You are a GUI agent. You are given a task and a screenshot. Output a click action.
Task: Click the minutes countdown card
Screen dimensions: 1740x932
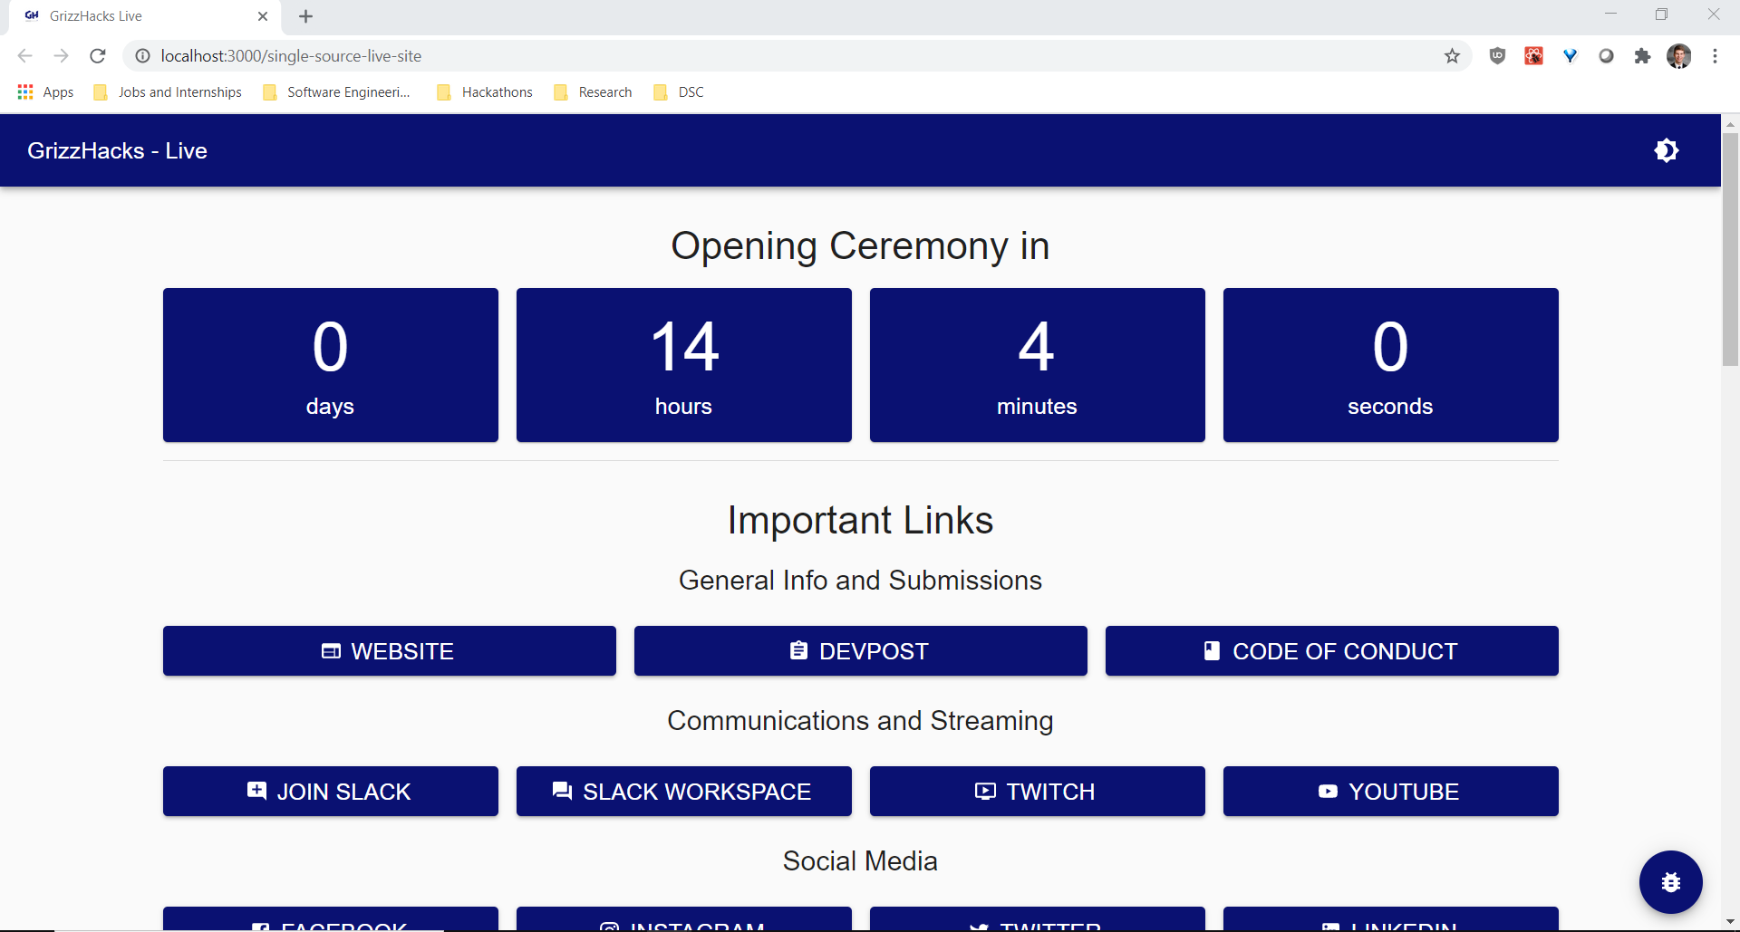tap(1038, 365)
